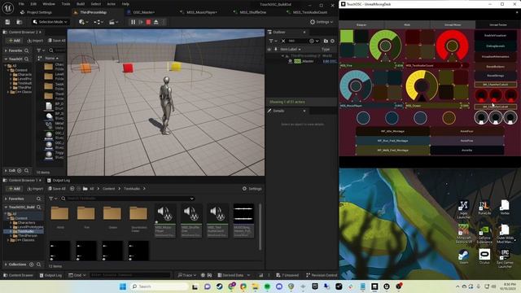The image size is (521, 293).
Task: Open the File menu
Action: tap(21, 4)
